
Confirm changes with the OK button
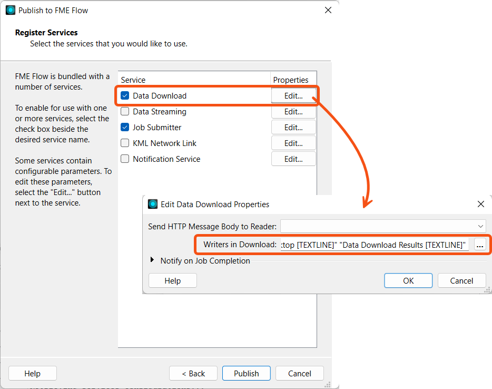click(x=408, y=280)
